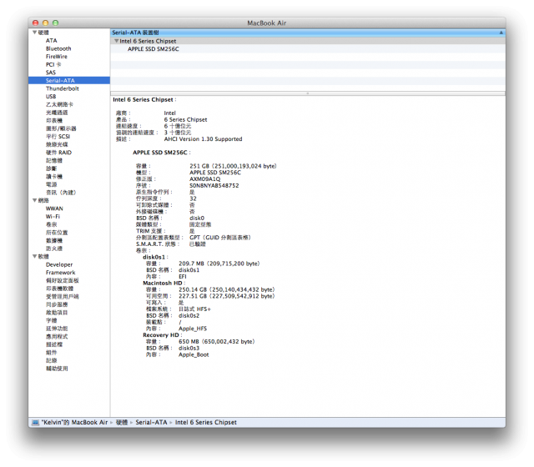Image resolution: width=534 pixels, height=467 pixels.
Task: Click the revision value AXM09A1Q
Action: click(205, 179)
